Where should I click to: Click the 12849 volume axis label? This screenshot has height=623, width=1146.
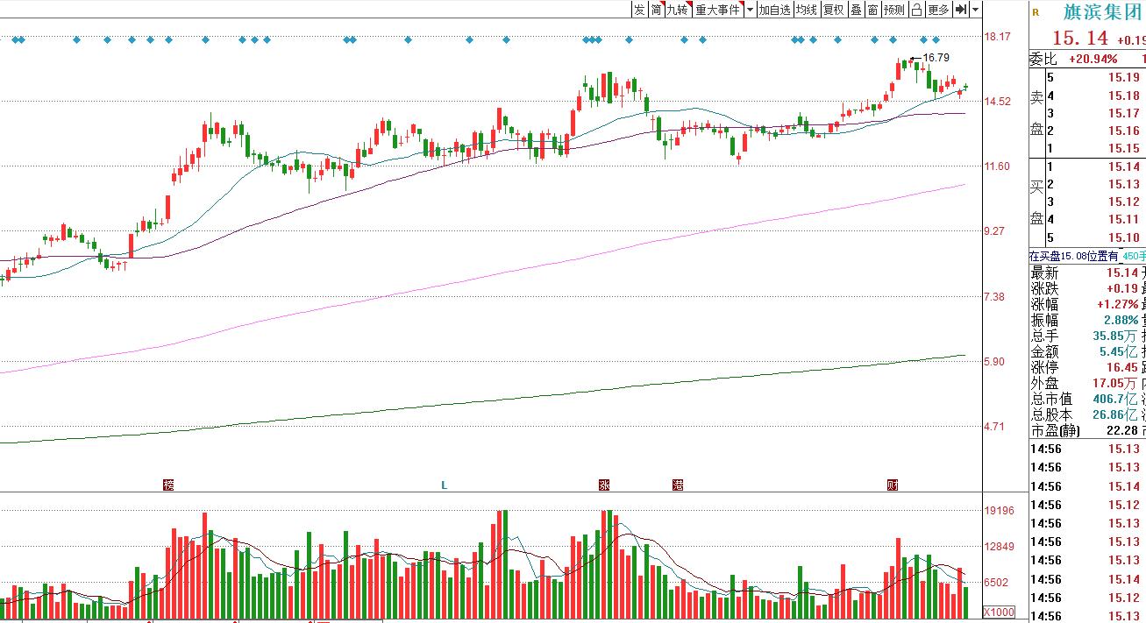999,546
